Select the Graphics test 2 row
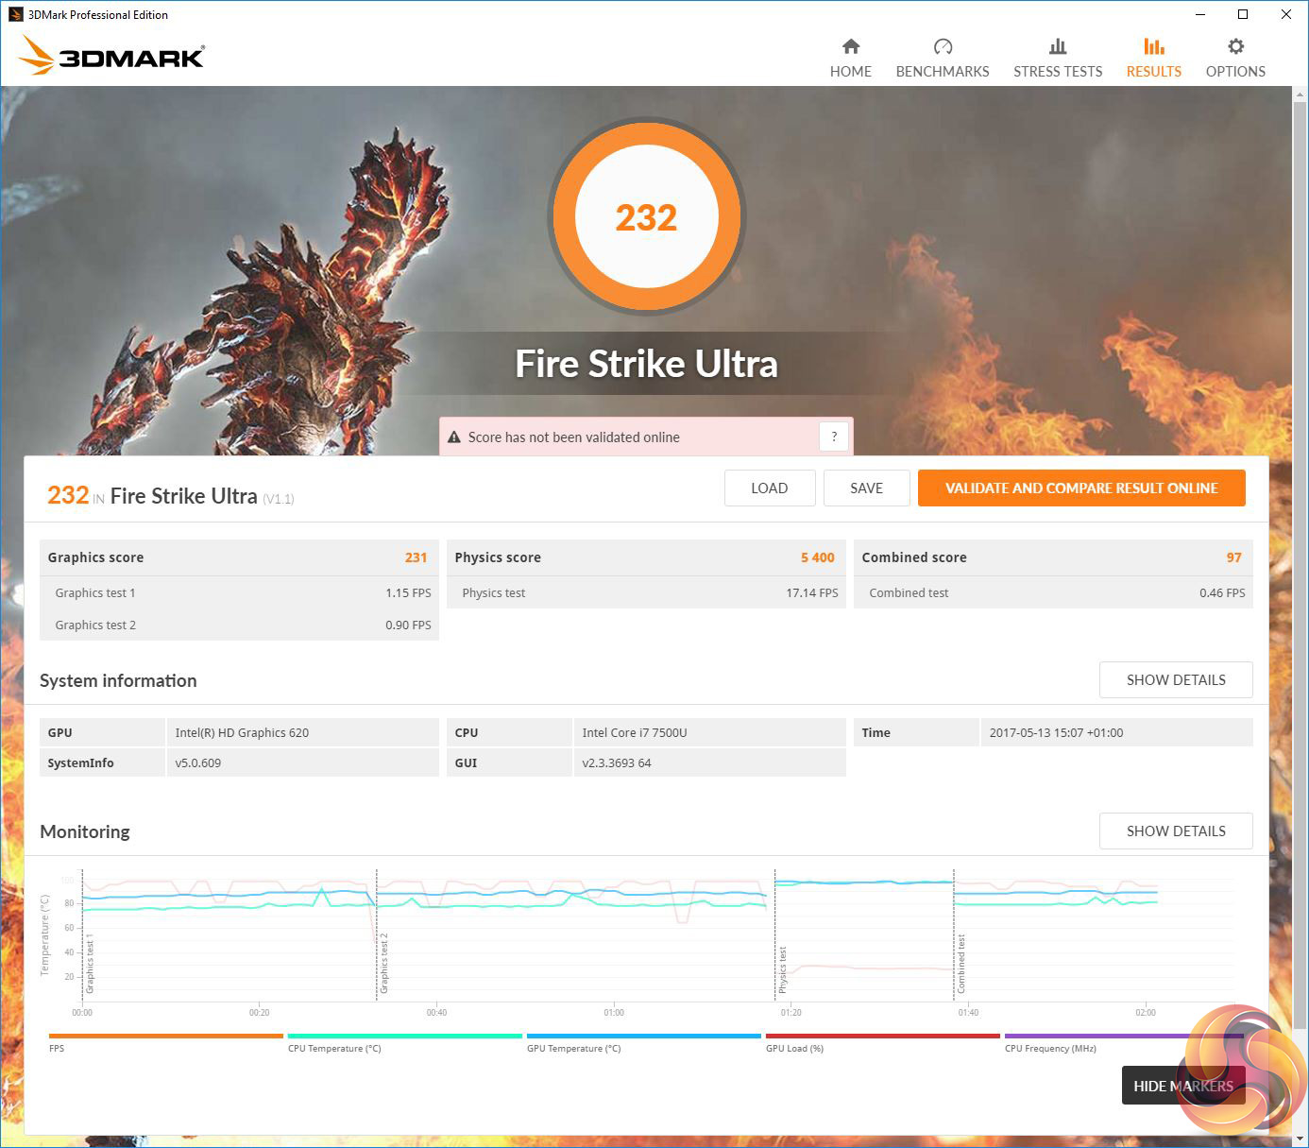The height and width of the screenshot is (1148, 1309). (239, 625)
